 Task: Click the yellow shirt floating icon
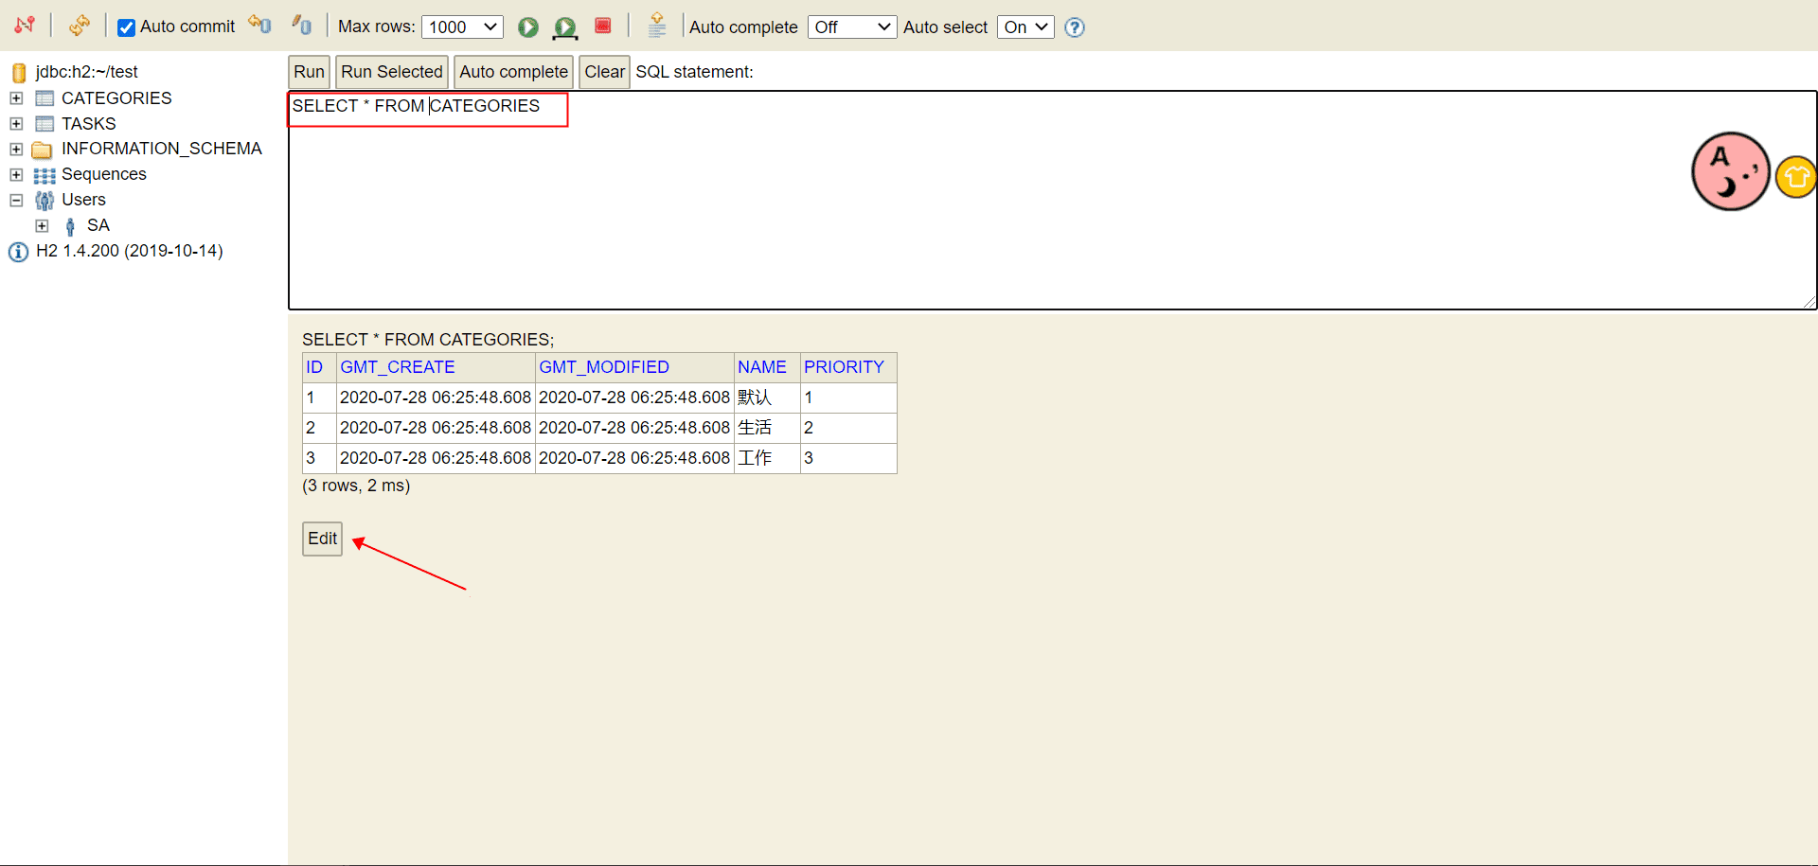tap(1795, 177)
